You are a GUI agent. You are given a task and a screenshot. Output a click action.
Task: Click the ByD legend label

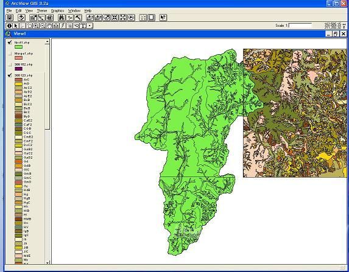pyautogui.click(x=26, y=116)
